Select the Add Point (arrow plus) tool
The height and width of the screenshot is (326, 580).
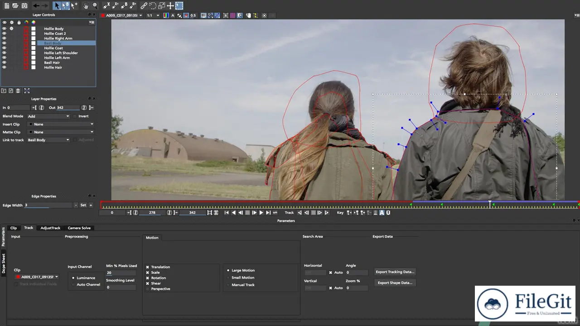(74, 5)
